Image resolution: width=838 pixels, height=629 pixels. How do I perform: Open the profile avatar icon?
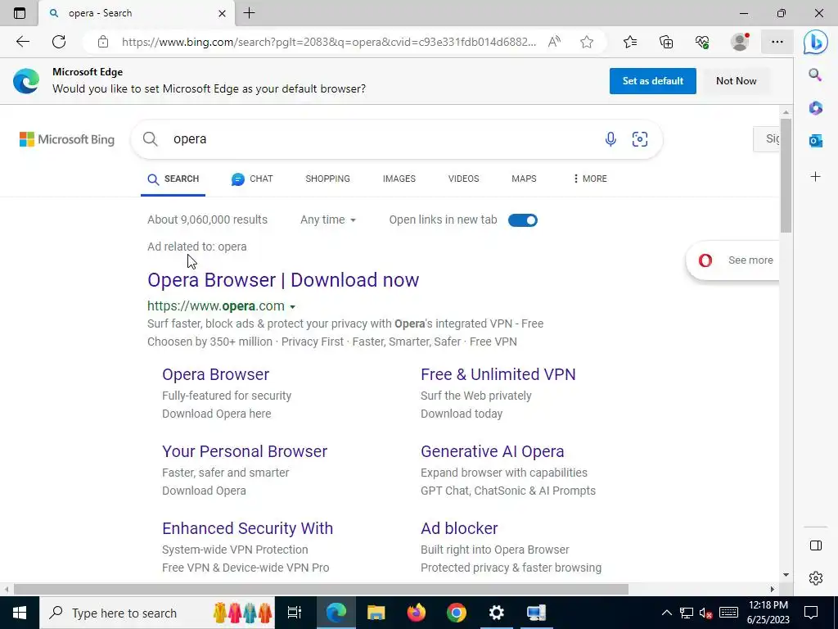pos(740,42)
